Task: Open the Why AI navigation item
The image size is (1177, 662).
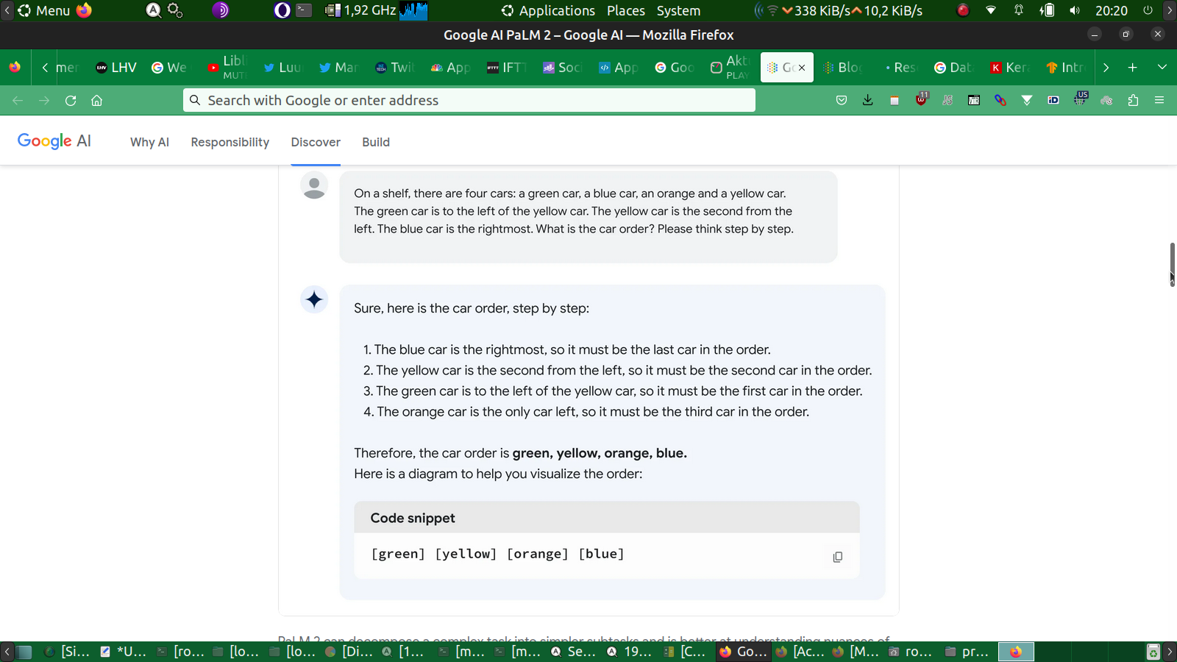Action: [x=149, y=142]
